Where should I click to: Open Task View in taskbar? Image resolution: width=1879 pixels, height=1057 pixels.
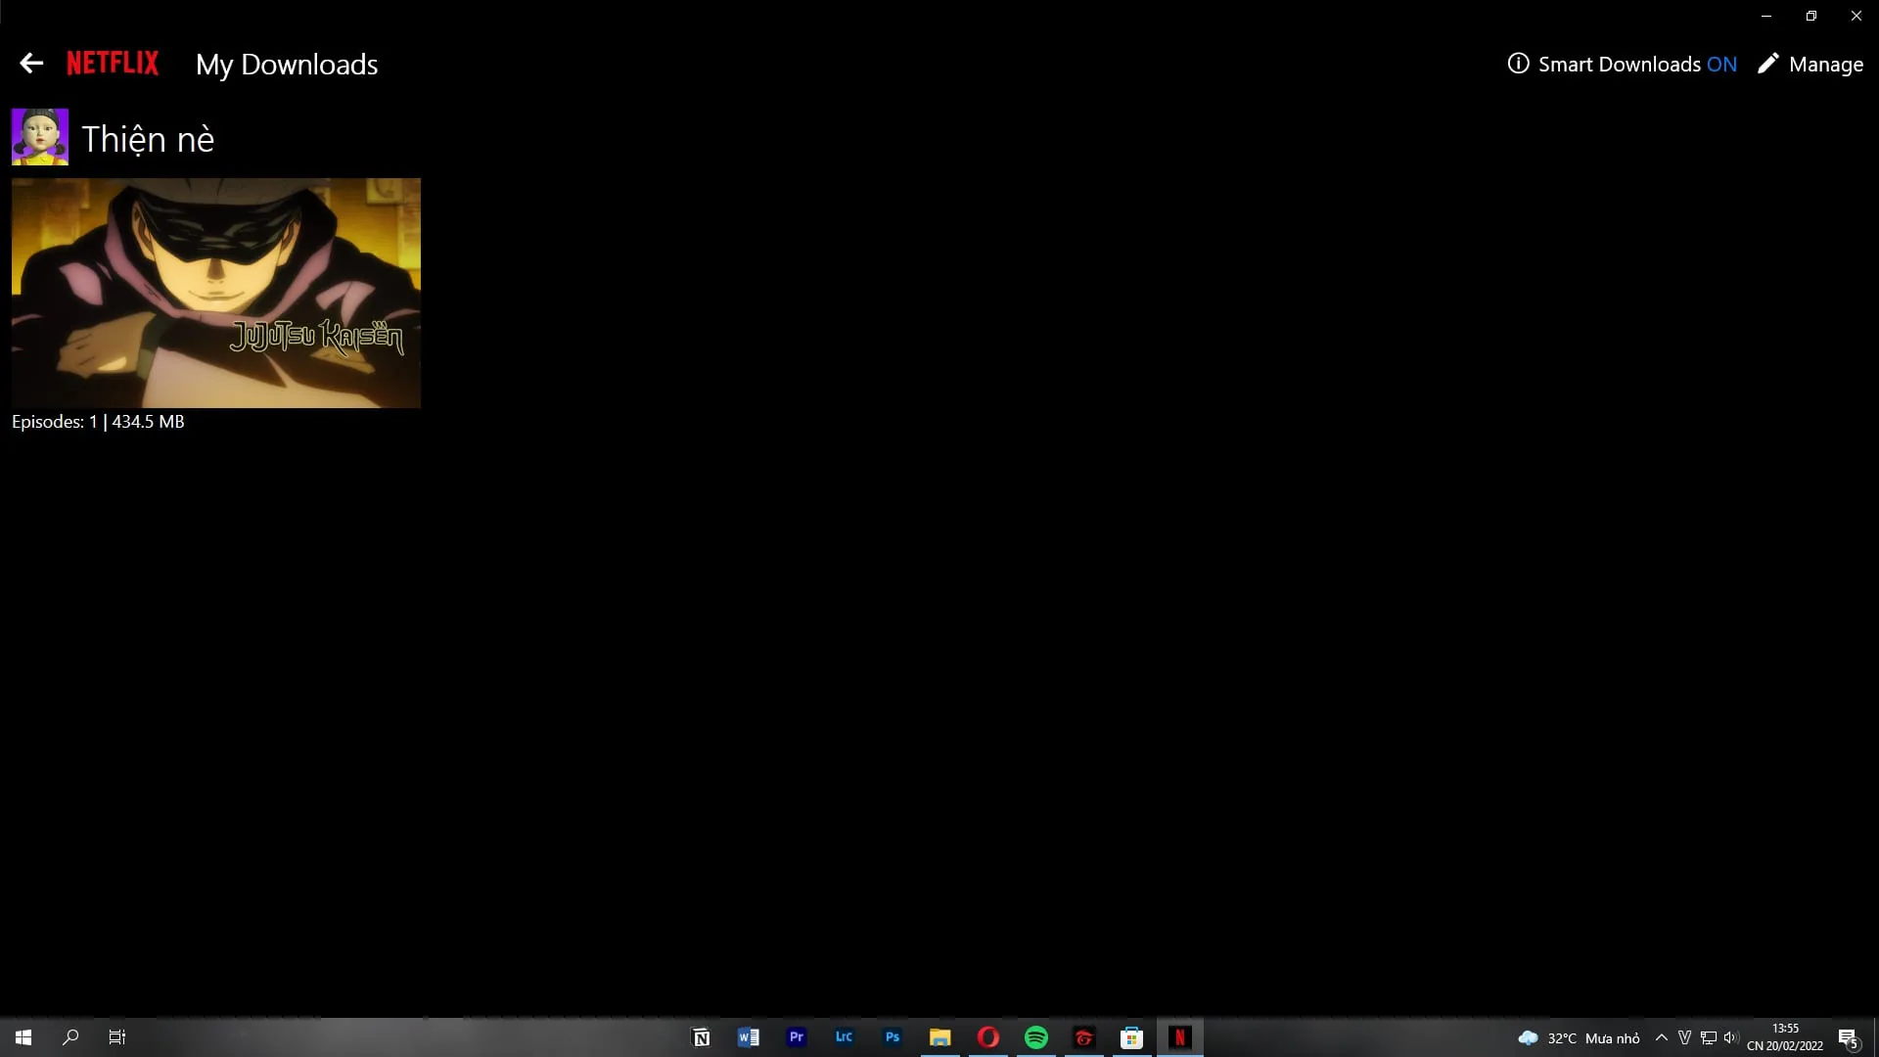click(117, 1037)
